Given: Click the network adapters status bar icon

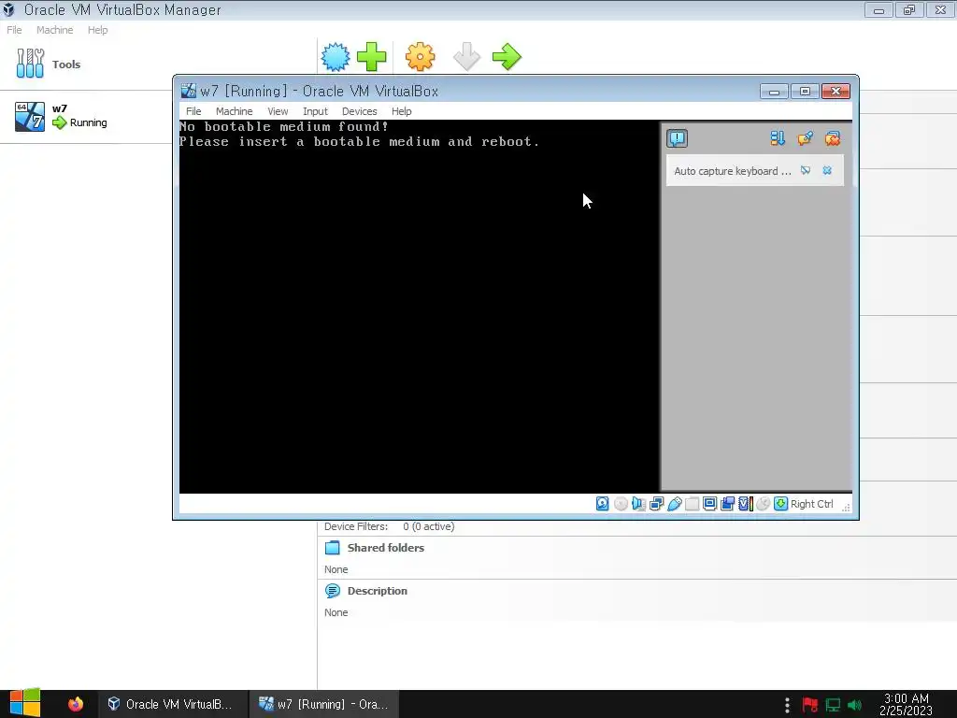Looking at the screenshot, I should tap(657, 504).
